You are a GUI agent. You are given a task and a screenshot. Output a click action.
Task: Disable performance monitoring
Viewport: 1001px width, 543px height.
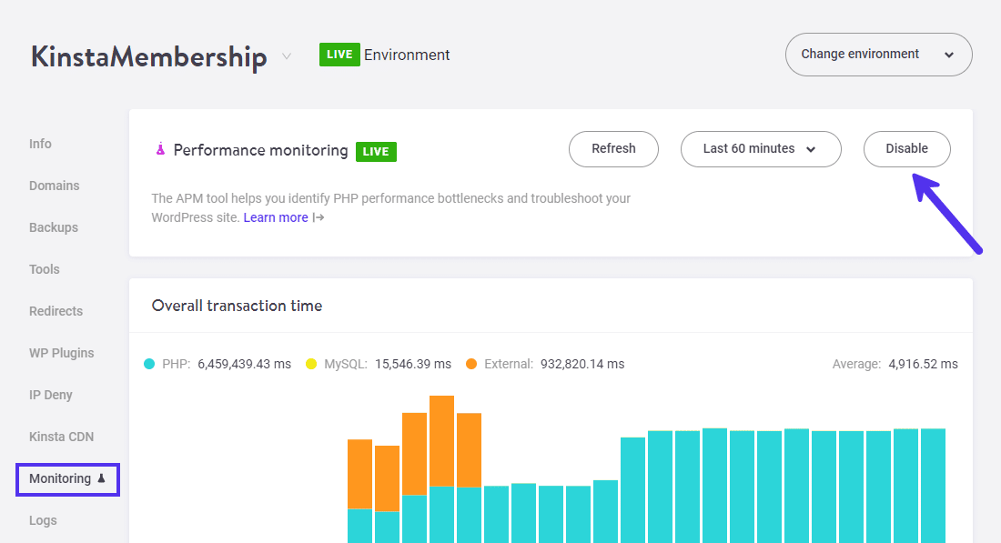pyautogui.click(x=906, y=148)
